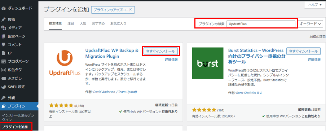Click the コメント speech bubble icon
326x132 pixels.
coord(3,45)
